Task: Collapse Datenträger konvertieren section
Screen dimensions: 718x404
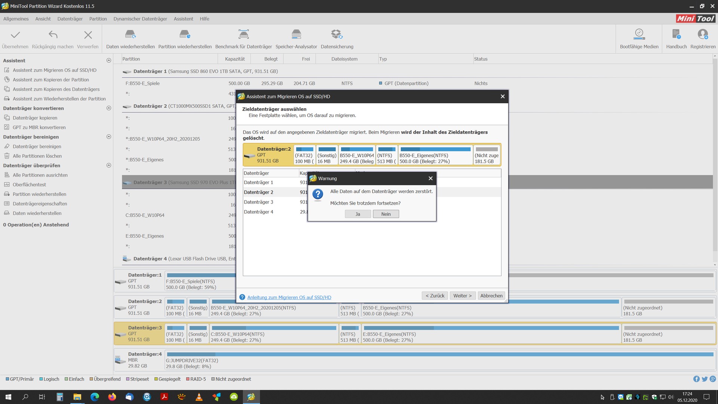Action: 109,108
